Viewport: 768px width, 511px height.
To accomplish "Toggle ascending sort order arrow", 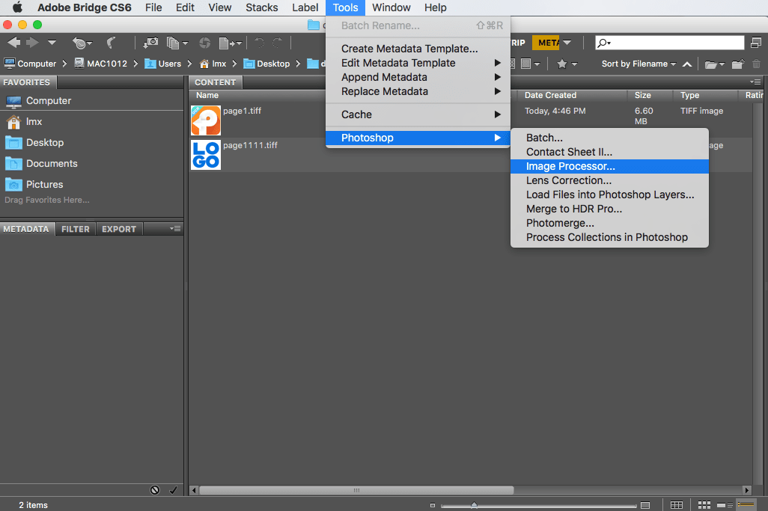I will tap(687, 64).
